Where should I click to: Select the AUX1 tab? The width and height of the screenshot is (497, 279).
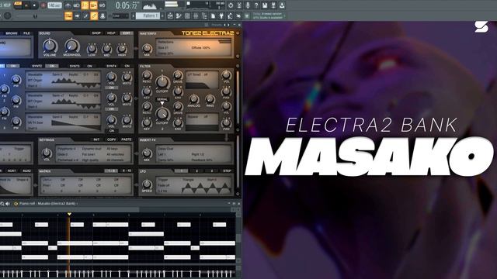coord(12,170)
